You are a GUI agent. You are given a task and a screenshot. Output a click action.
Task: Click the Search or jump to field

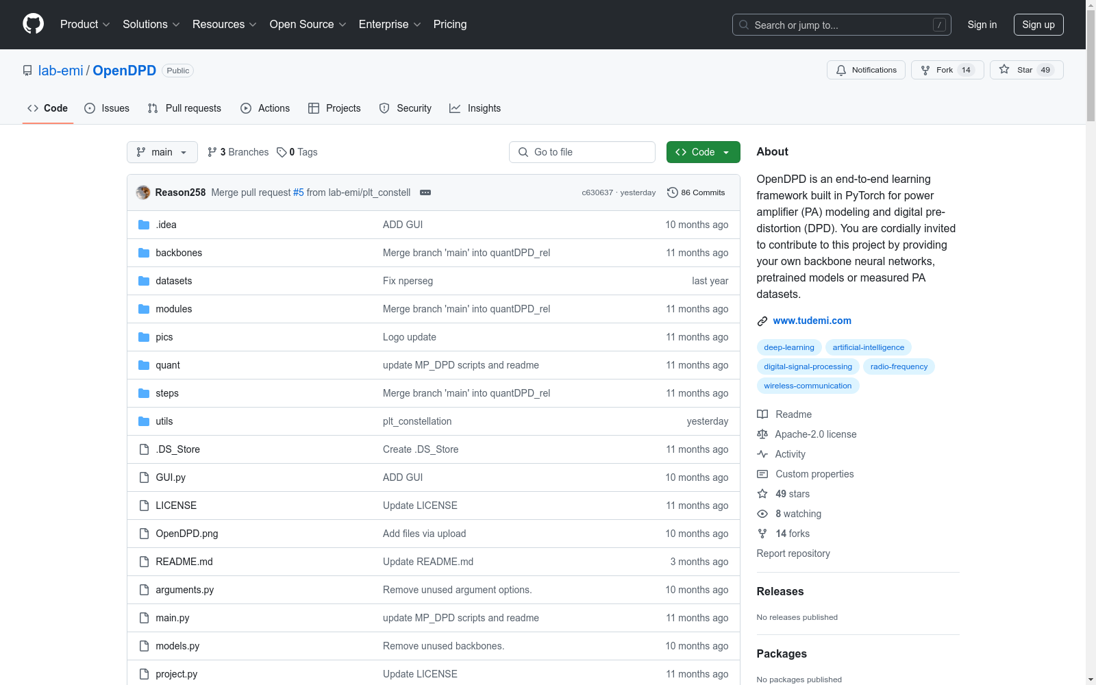[x=842, y=25]
